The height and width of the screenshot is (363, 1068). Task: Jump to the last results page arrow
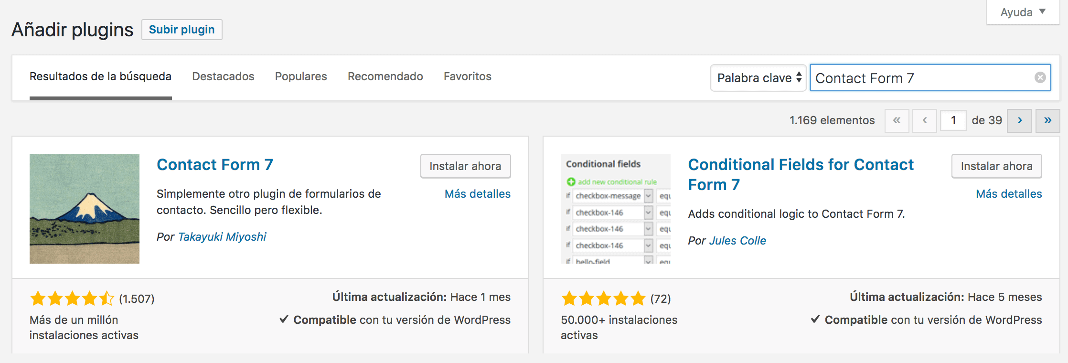[1047, 120]
